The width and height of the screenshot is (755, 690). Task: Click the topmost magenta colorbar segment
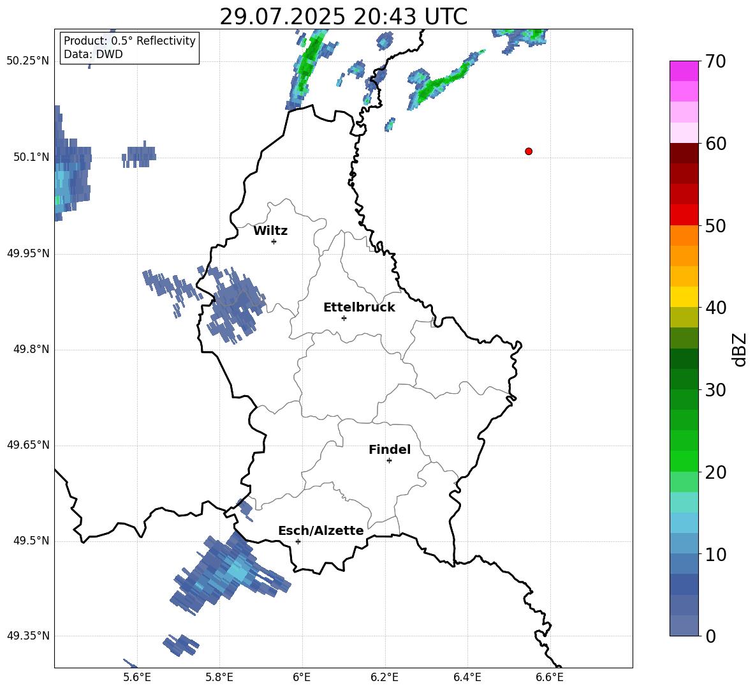(684, 71)
